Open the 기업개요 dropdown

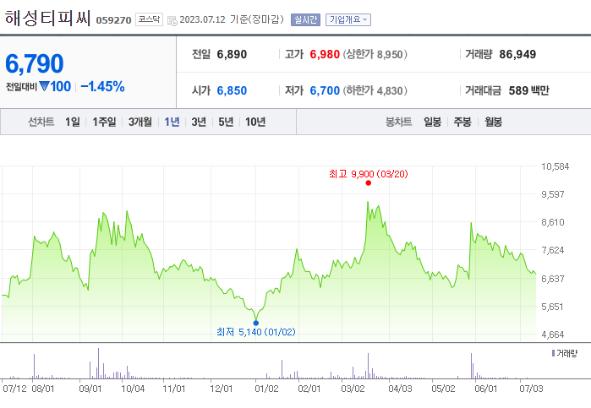(x=348, y=19)
